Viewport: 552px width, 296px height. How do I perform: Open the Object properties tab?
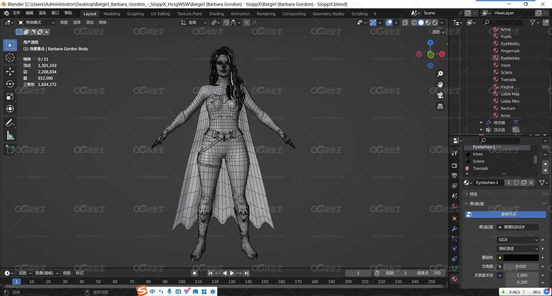455,218
